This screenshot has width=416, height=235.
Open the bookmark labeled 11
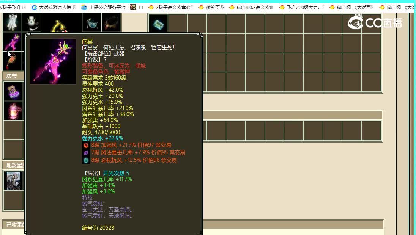[x=137, y=8]
